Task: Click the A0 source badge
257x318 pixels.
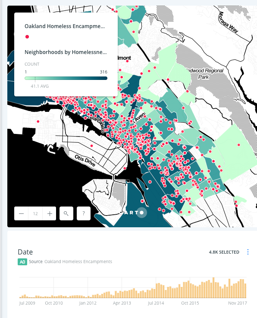Action: (22, 262)
